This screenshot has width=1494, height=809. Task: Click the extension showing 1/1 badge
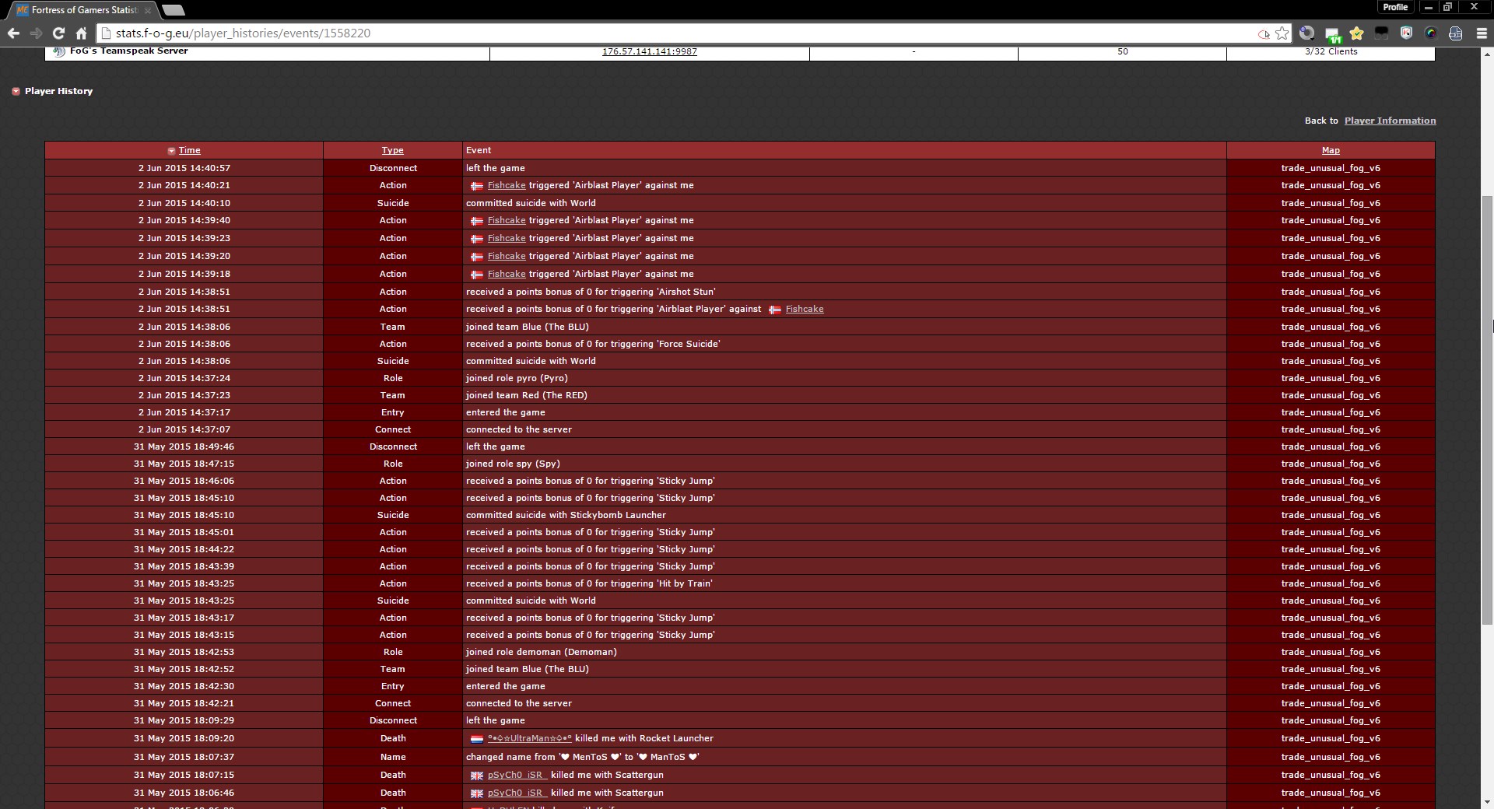click(x=1332, y=34)
